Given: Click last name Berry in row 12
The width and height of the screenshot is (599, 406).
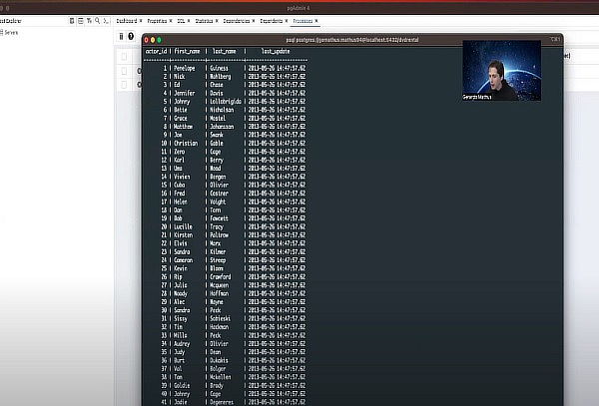Looking at the screenshot, I should (x=217, y=161).
